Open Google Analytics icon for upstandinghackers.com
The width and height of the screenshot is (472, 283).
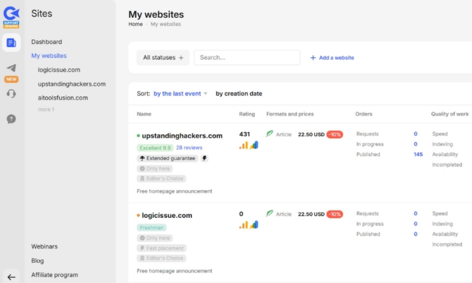[254, 145]
